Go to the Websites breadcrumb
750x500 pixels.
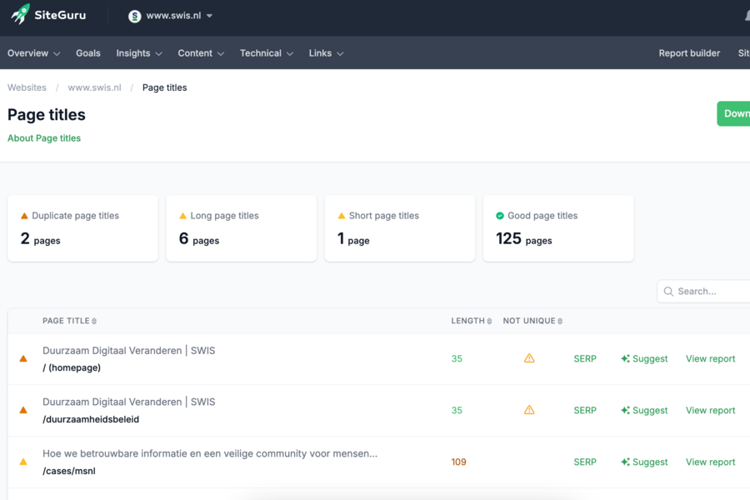tap(27, 87)
